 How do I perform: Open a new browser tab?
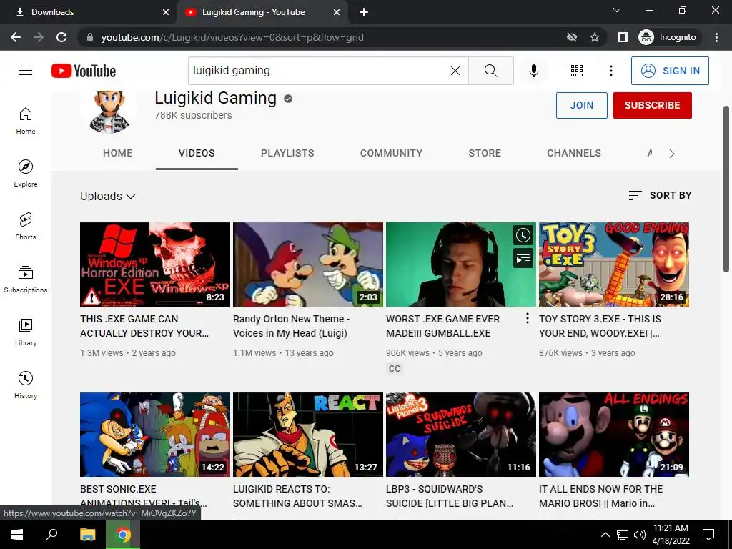coord(364,12)
